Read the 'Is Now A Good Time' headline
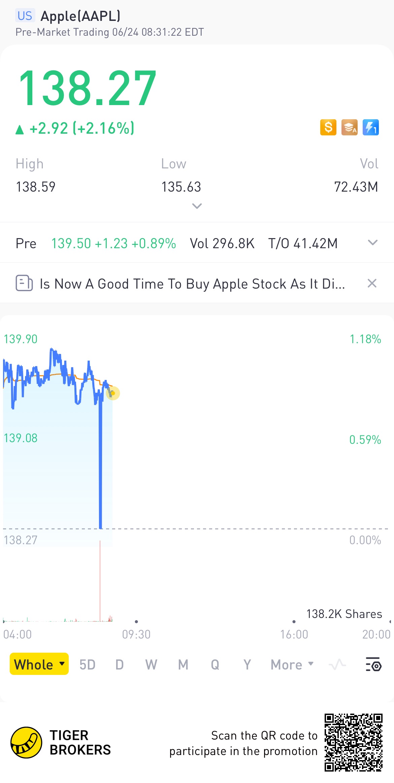 point(192,284)
